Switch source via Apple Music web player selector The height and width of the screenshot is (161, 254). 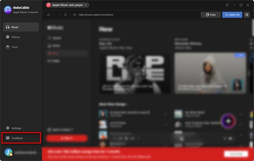tap(67, 5)
